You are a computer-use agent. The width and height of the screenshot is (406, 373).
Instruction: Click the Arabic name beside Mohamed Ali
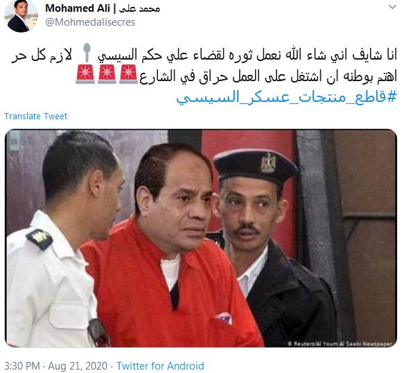(x=139, y=8)
